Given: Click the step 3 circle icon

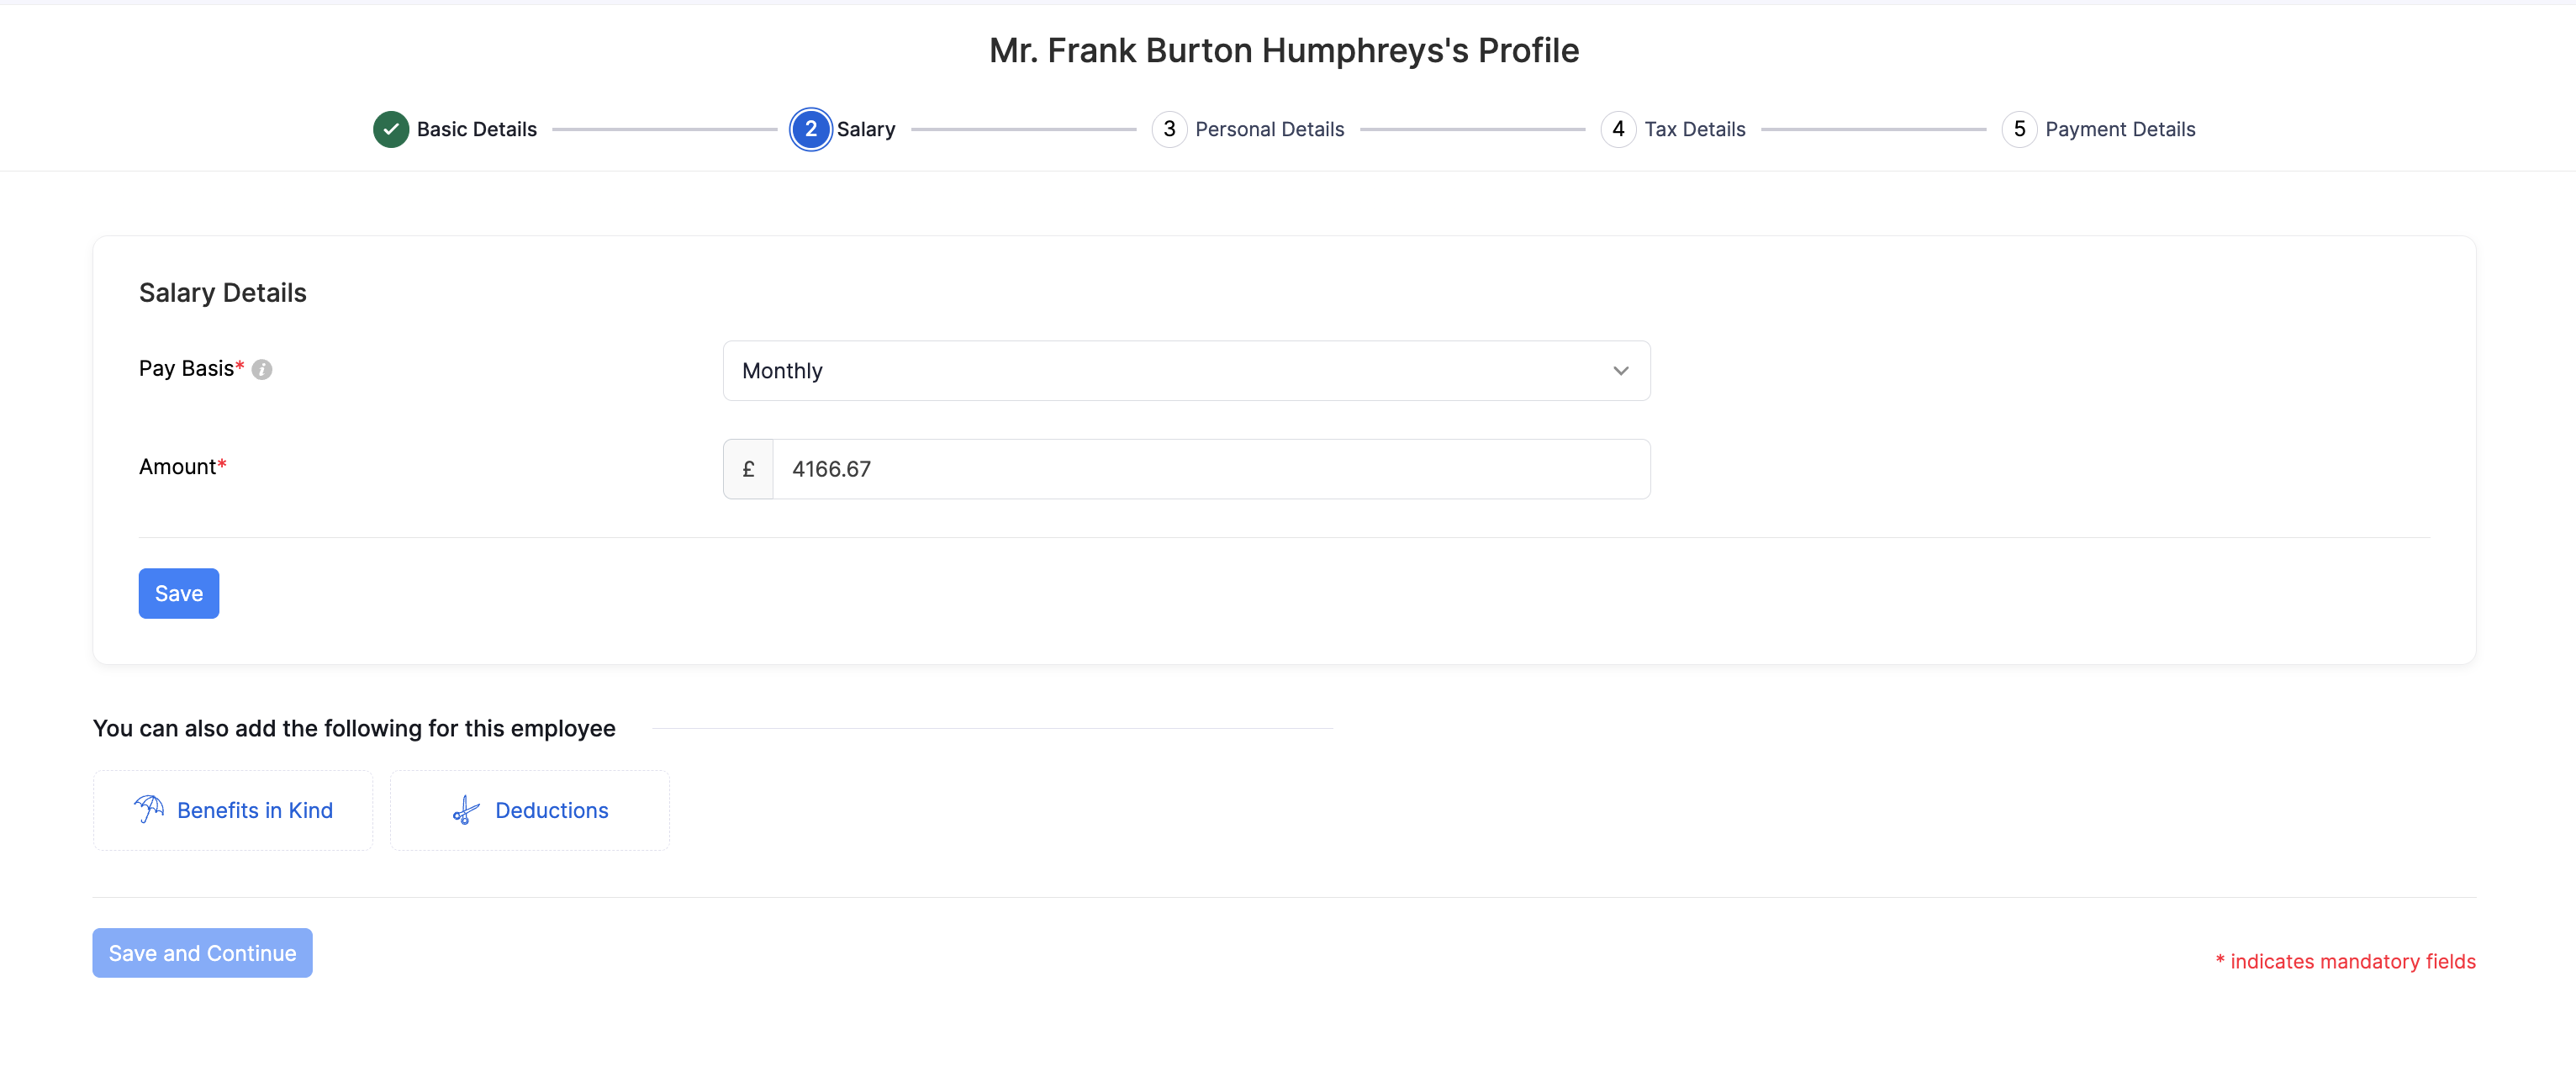Looking at the screenshot, I should click(x=1169, y=129).
